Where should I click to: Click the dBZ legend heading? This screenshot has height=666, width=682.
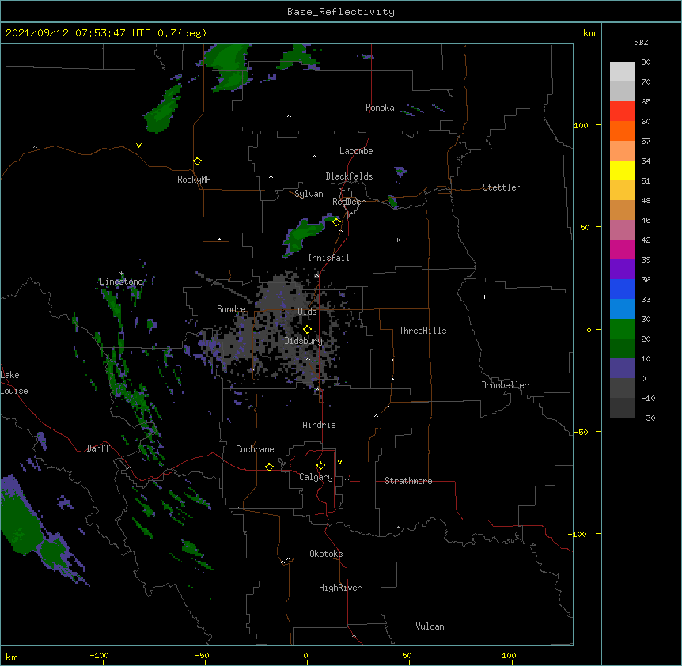click(641, 43)
